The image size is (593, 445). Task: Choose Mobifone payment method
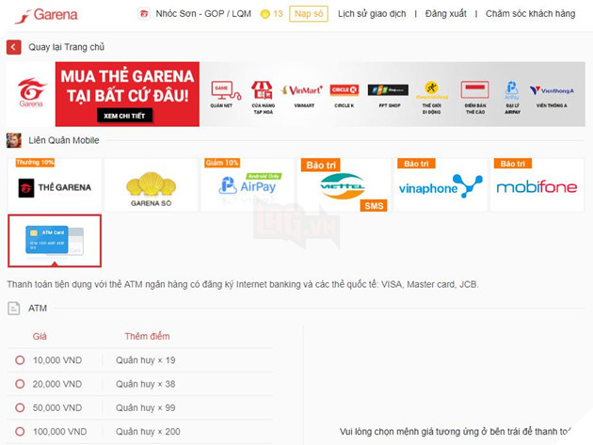tap(537, 185)
